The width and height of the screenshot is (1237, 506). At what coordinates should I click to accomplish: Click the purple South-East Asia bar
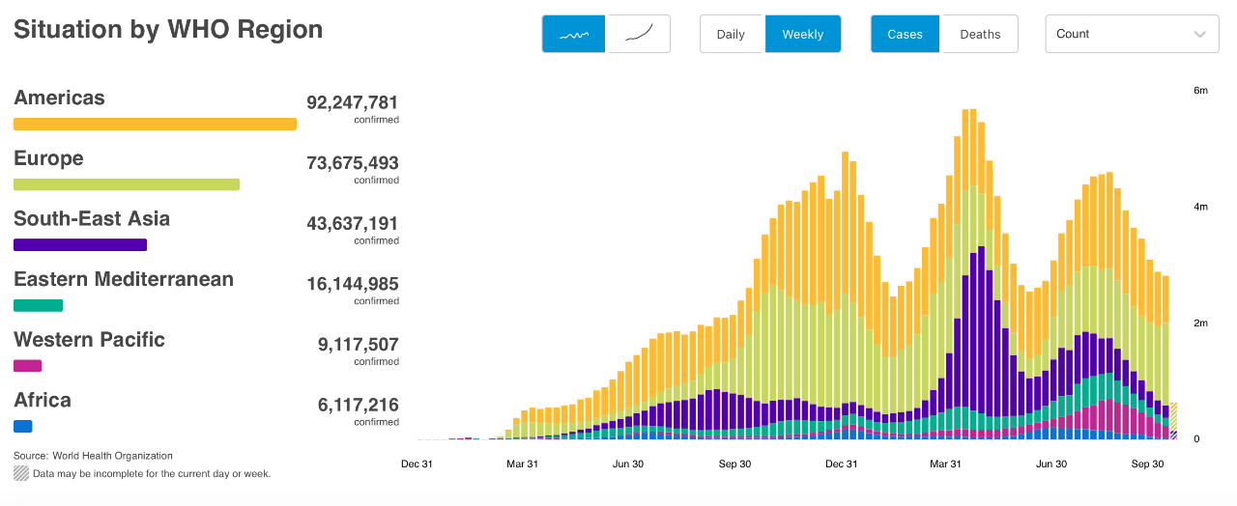tap(80, 244)
